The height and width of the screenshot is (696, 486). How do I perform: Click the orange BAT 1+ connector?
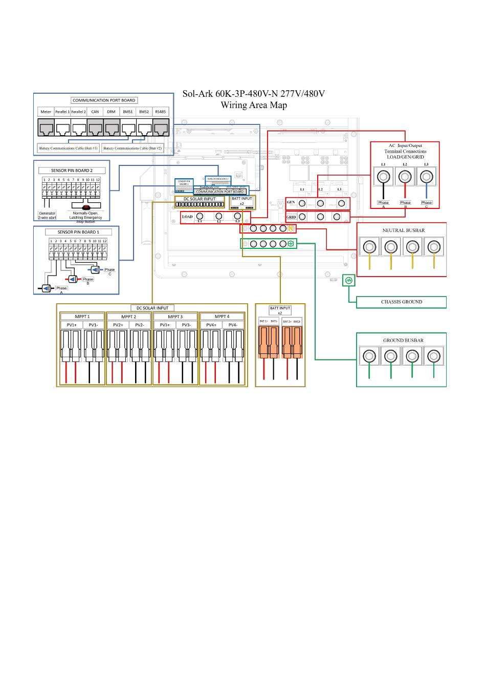(x=264, y=341)
